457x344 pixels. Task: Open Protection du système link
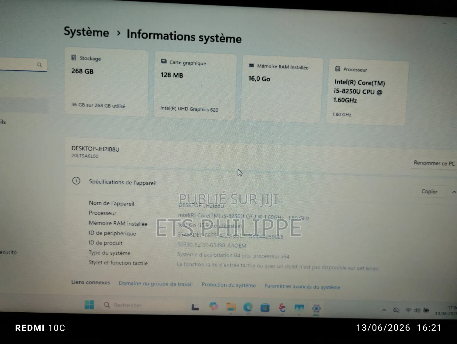(228, 285)
